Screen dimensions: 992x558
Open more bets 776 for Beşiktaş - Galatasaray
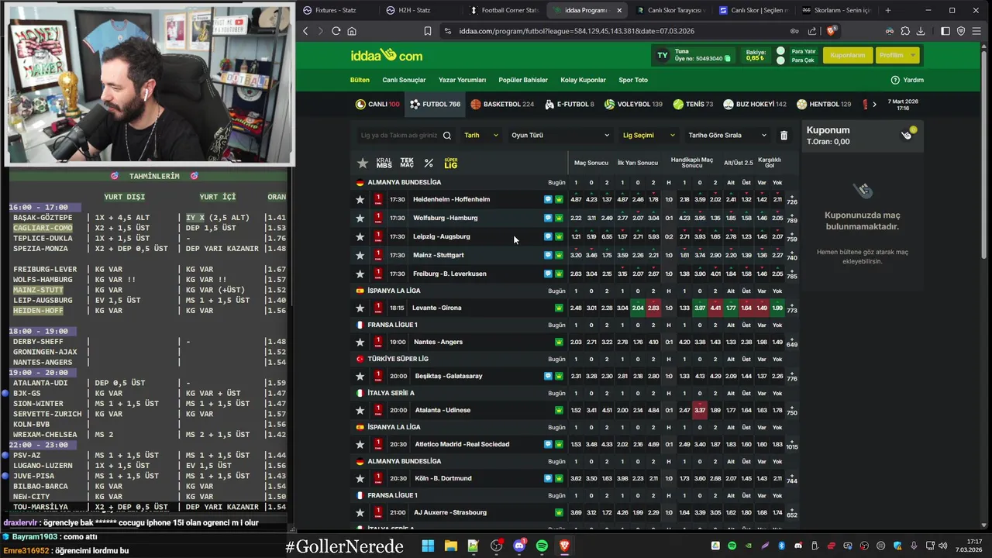coord(792,377)
